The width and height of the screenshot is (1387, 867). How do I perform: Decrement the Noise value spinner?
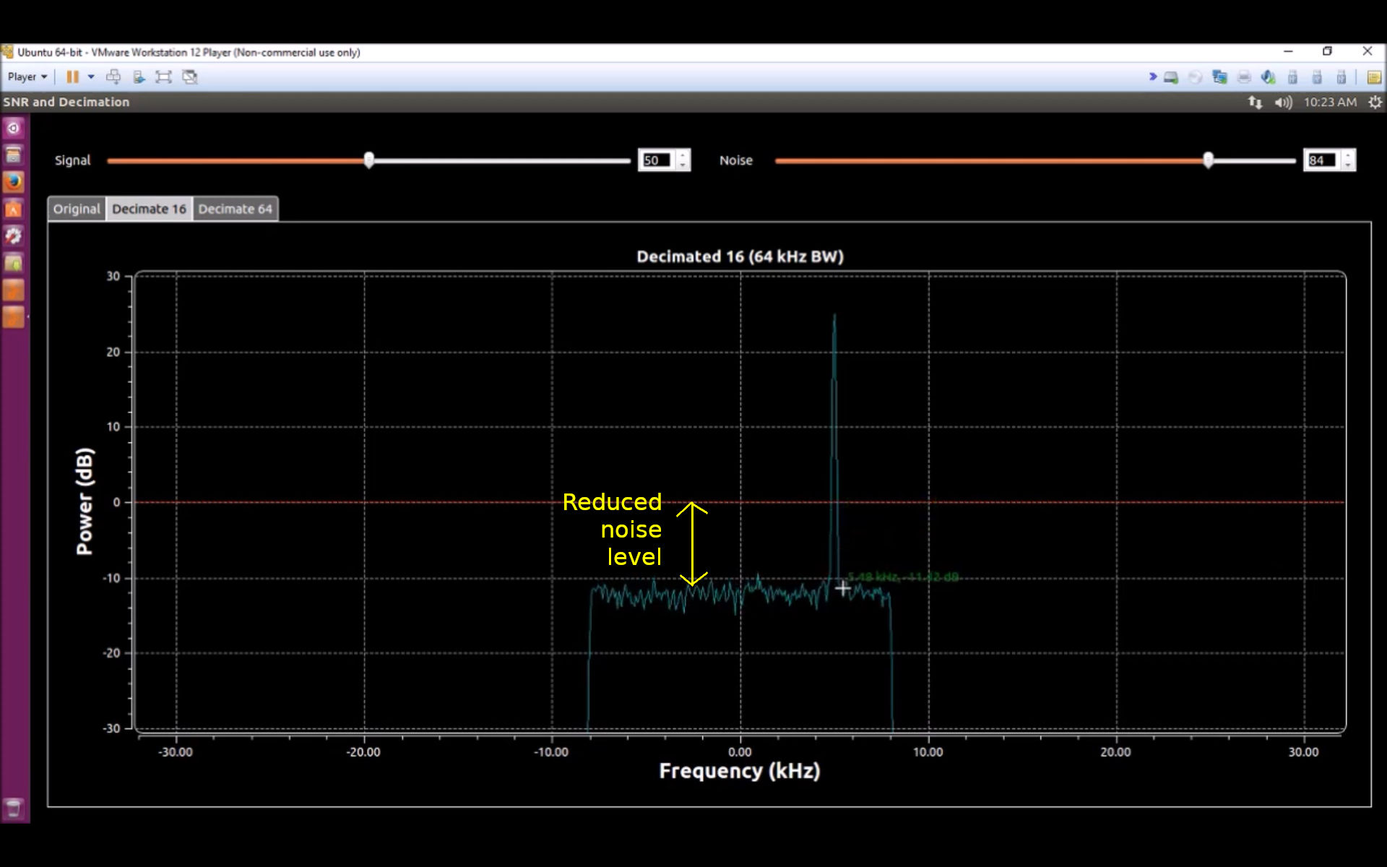[x=1348, y=165]
